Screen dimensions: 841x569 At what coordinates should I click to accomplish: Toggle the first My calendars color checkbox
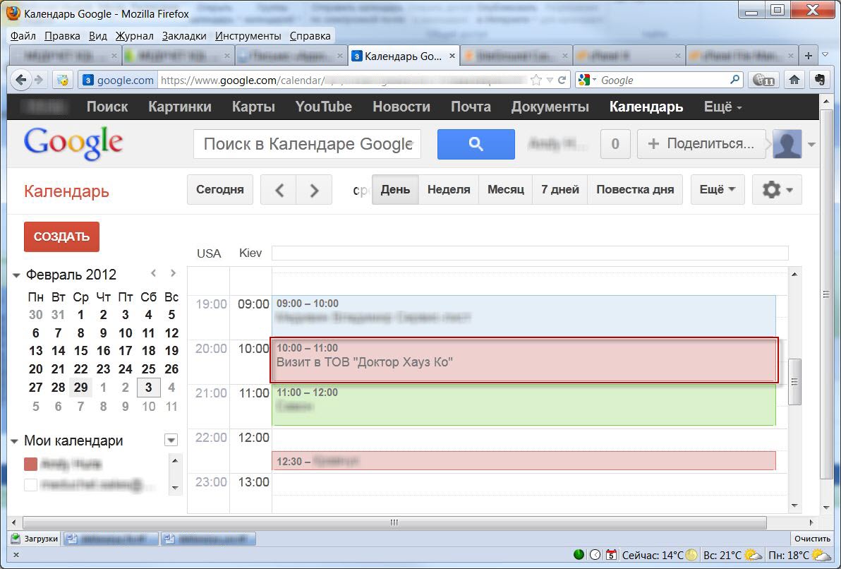pyautogui.click(x=30, y=464)
